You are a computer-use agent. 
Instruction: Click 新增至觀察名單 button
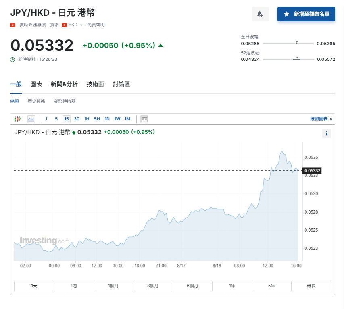[x=306, y=14]
